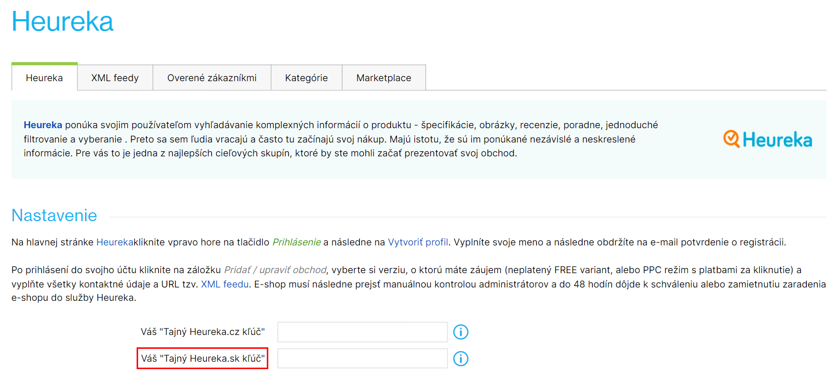Viewport: 839px width, 380px height.
Task: Follow the Heureka link in the instructions
Action: (x=115, y=242)
